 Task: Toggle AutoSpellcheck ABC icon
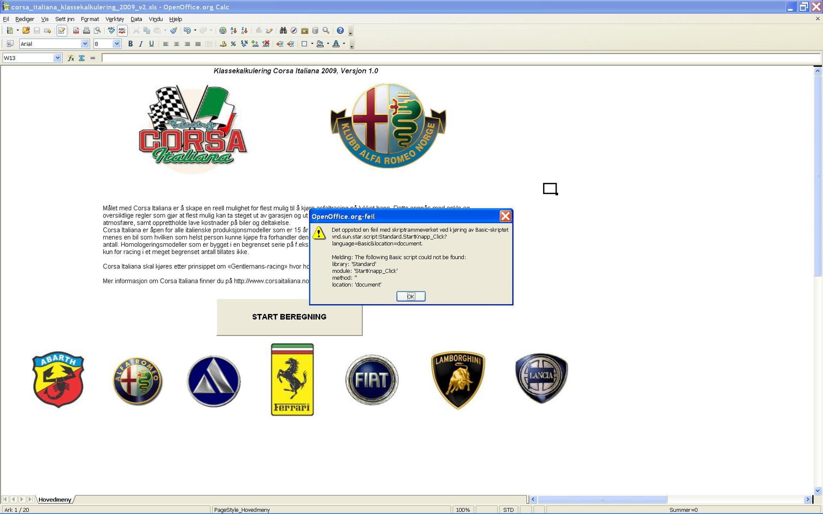click(122, 31)
